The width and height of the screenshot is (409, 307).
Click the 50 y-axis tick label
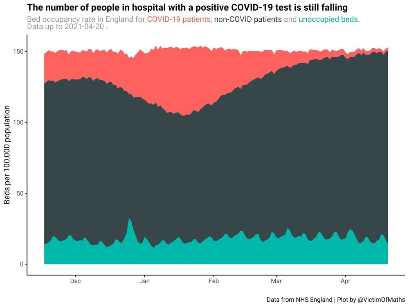tap(20, 194)
